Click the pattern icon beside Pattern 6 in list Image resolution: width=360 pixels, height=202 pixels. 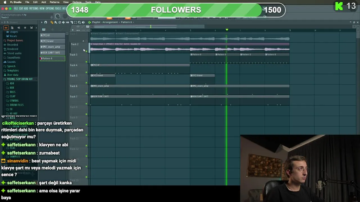pos(41,58)
